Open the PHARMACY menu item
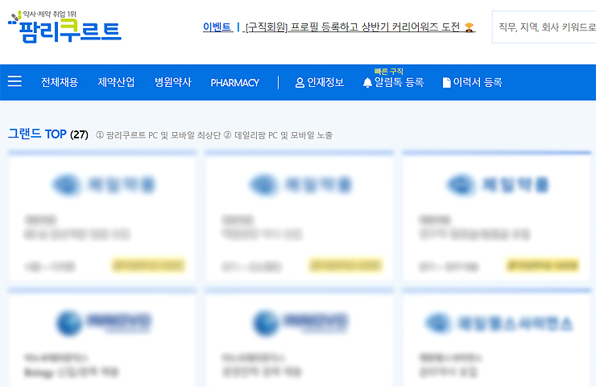This screenshot has height=387, width=596. (x=235, y=82)
